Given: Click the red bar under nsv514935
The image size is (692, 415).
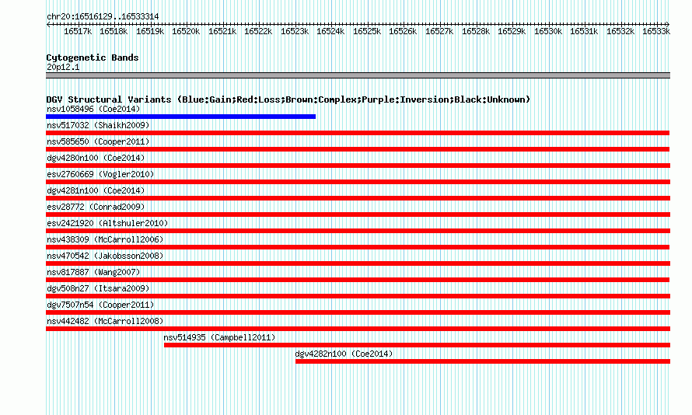Looking at the screenshot, I should coord(417,345).
